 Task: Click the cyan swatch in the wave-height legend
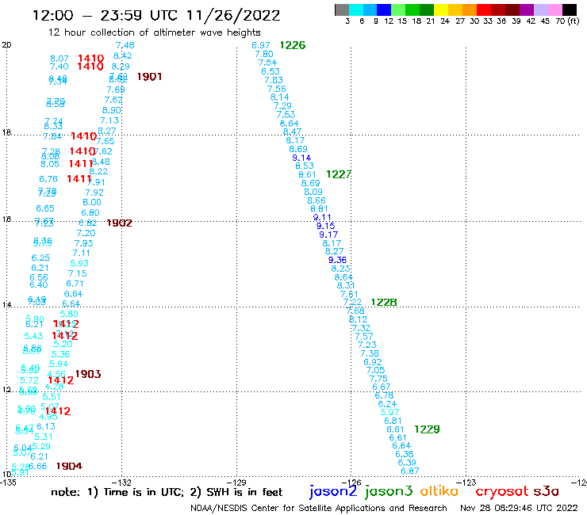pos(356,10)
